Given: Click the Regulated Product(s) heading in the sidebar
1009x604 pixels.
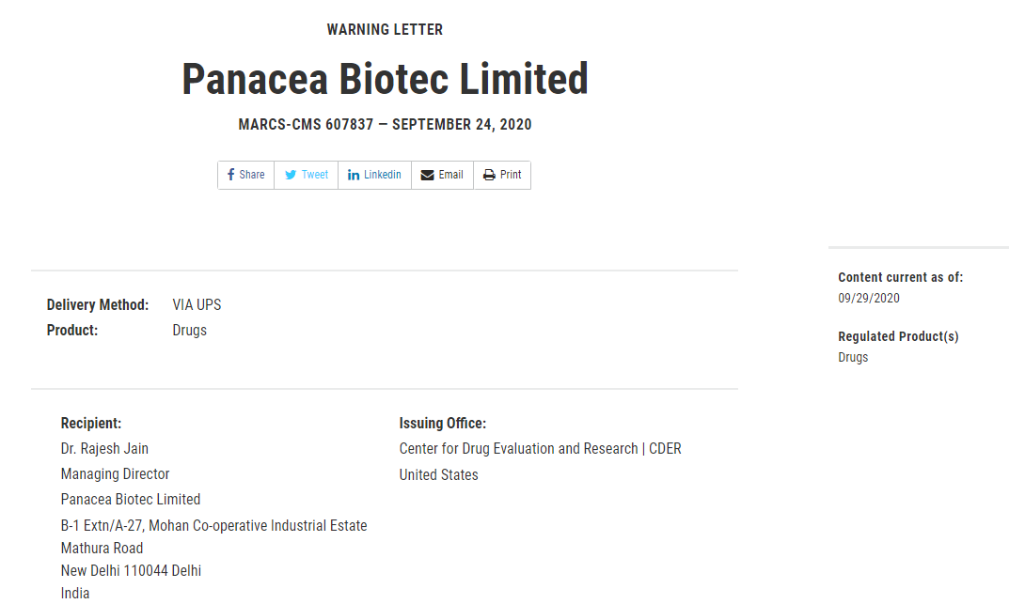Looking at the screenshot, I should click(x=898, y=336).
